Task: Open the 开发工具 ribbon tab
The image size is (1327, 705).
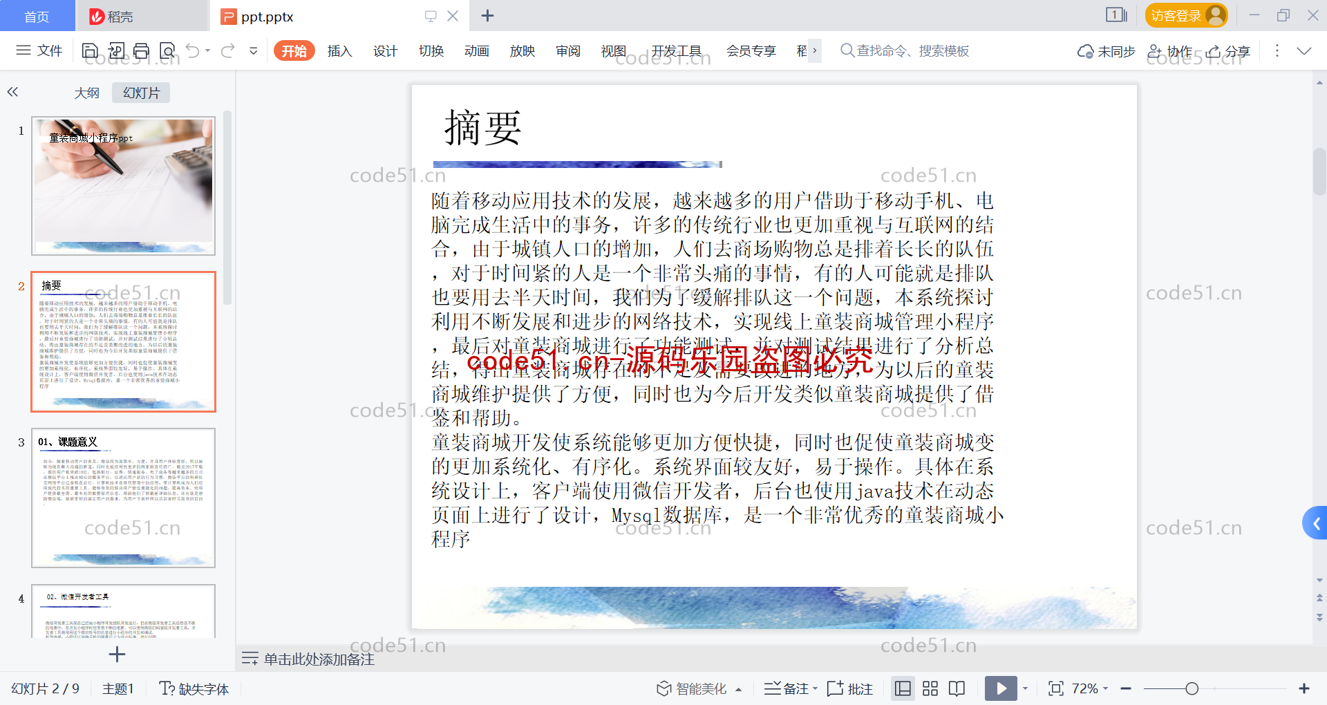Action: 677,51
